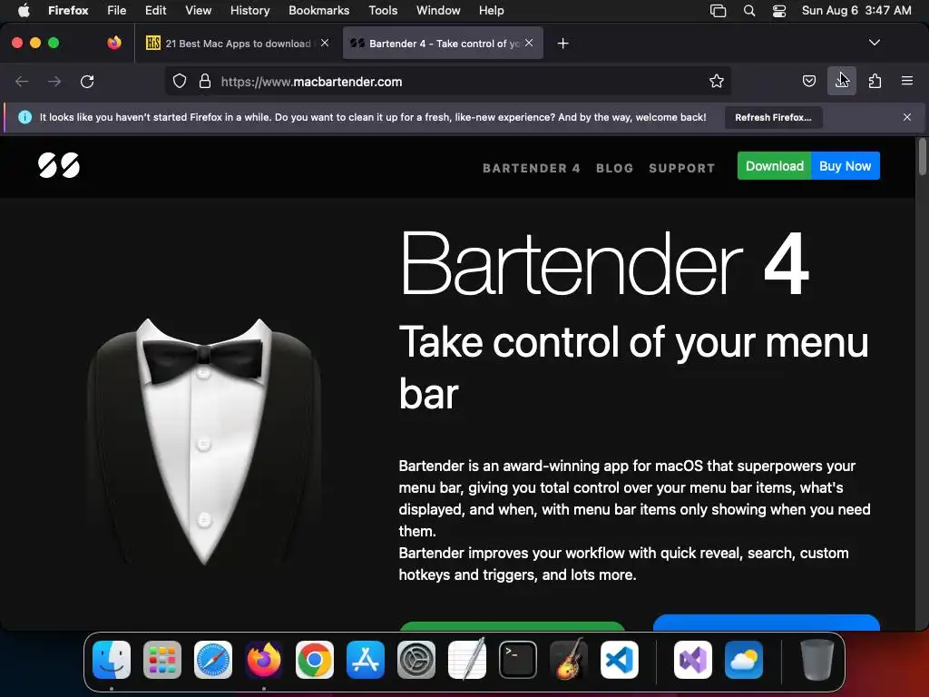Screen dimensions: 929x697
Task: Click Stage Manager icon in menu bar
Action: click(x=719, y=11)
